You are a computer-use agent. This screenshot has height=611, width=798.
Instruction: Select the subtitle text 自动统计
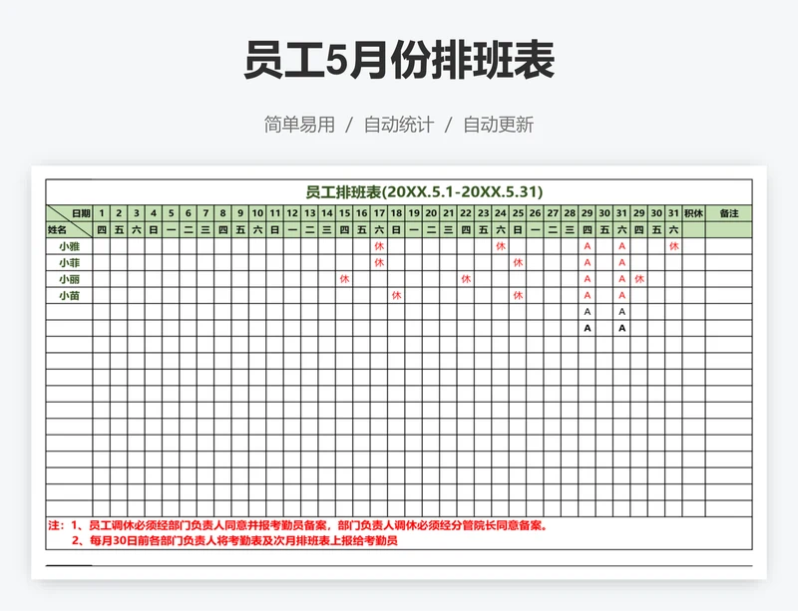(x=399, y=125)
